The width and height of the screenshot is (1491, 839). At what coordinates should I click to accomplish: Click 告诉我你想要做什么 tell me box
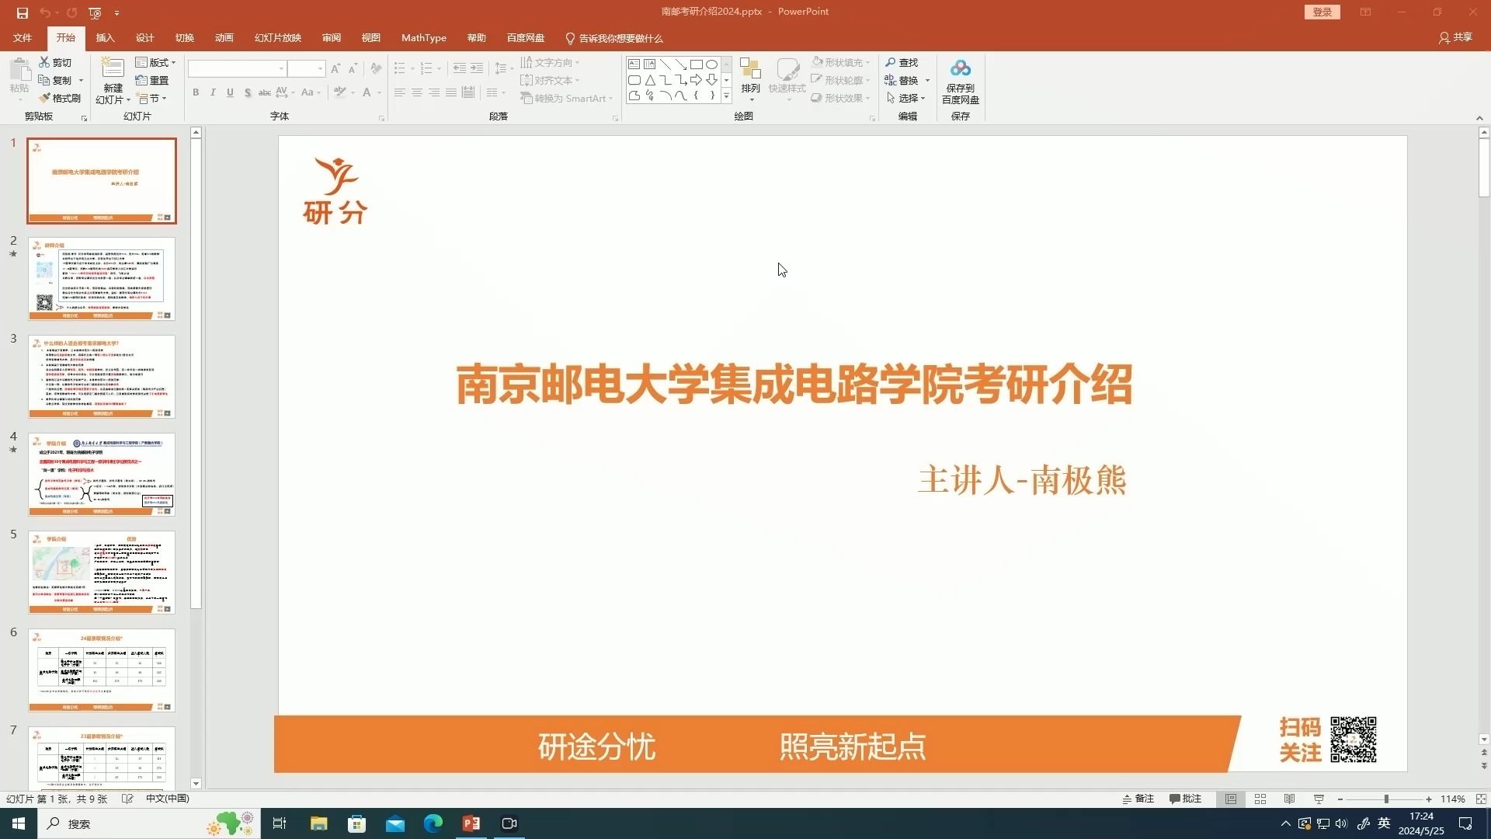[613, 38]
